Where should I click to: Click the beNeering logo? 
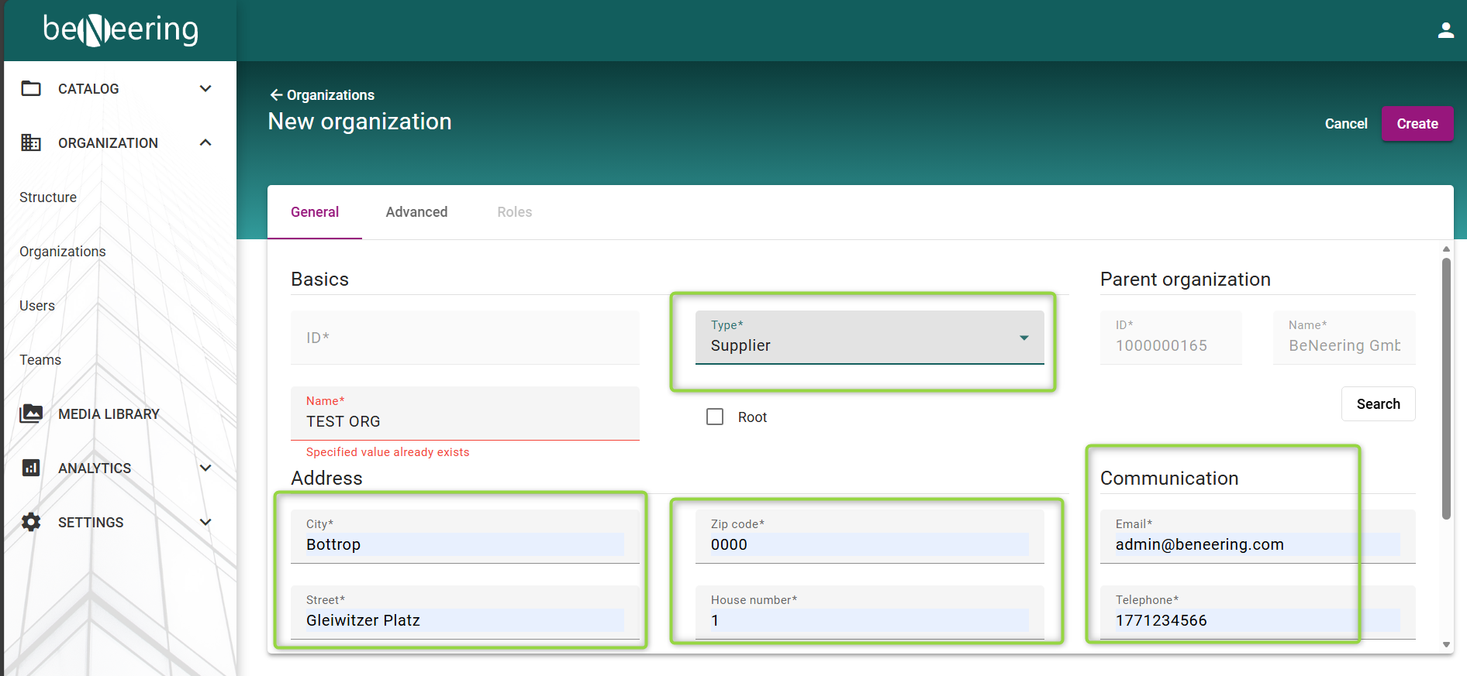point(120,30)
